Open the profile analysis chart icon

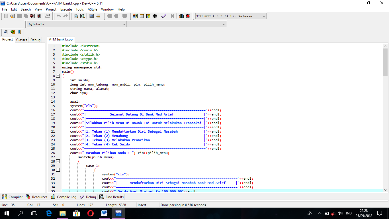tap(181, 16)
